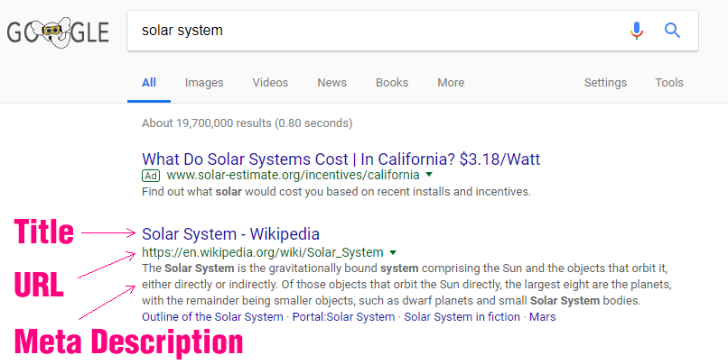Image resolution: width=728 pixels, height=364 pixels.
Task: Select the All results tab
Action: coord(148,82)
